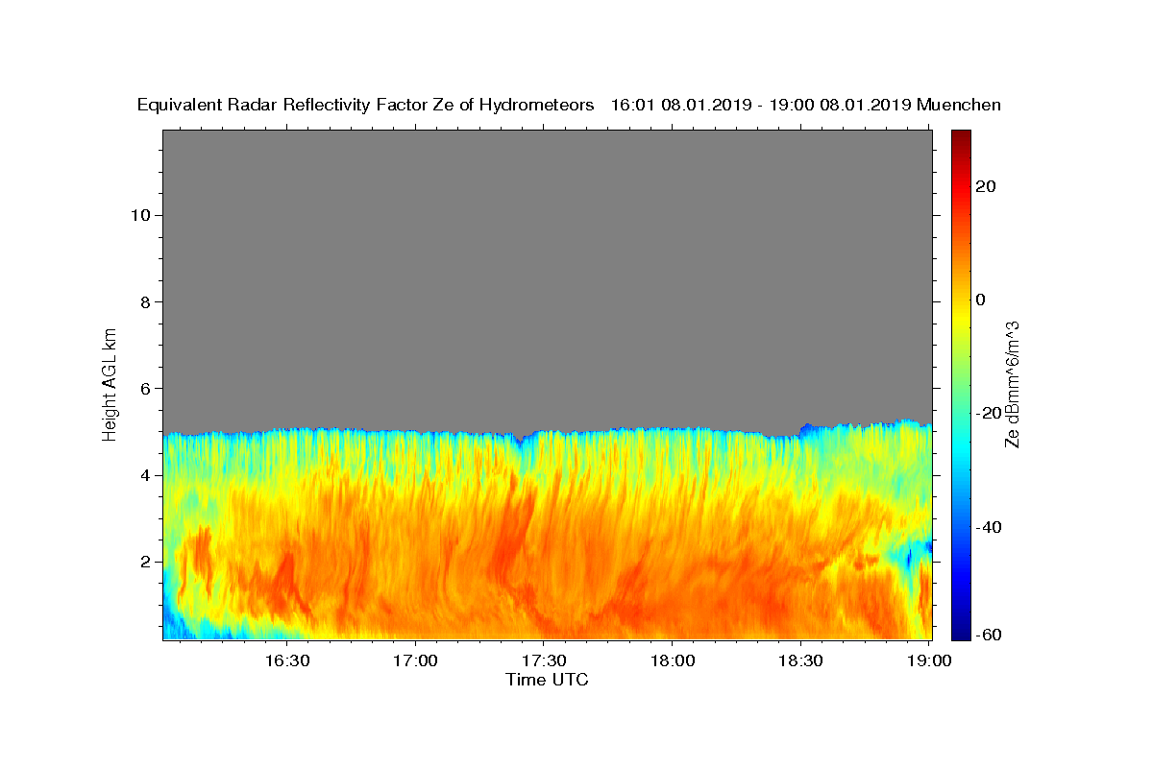Click the plot title 'Equivalent Radar Reflectivity Factor Ze of Hydrometeors'

(x=366, y=105)
